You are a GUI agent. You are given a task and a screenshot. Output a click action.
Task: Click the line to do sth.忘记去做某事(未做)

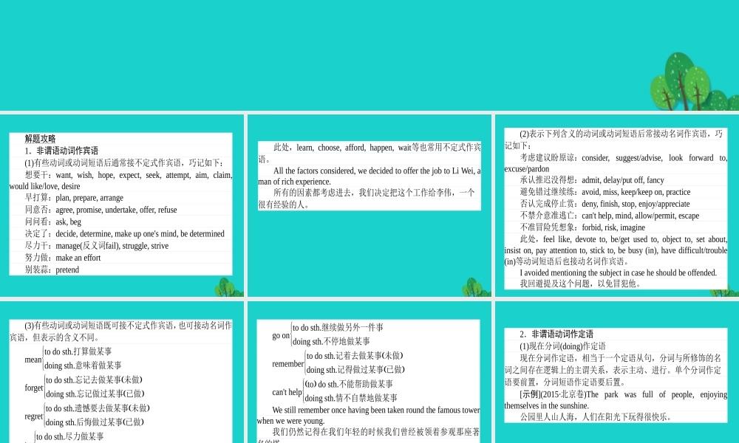click(x=94, y=380)
